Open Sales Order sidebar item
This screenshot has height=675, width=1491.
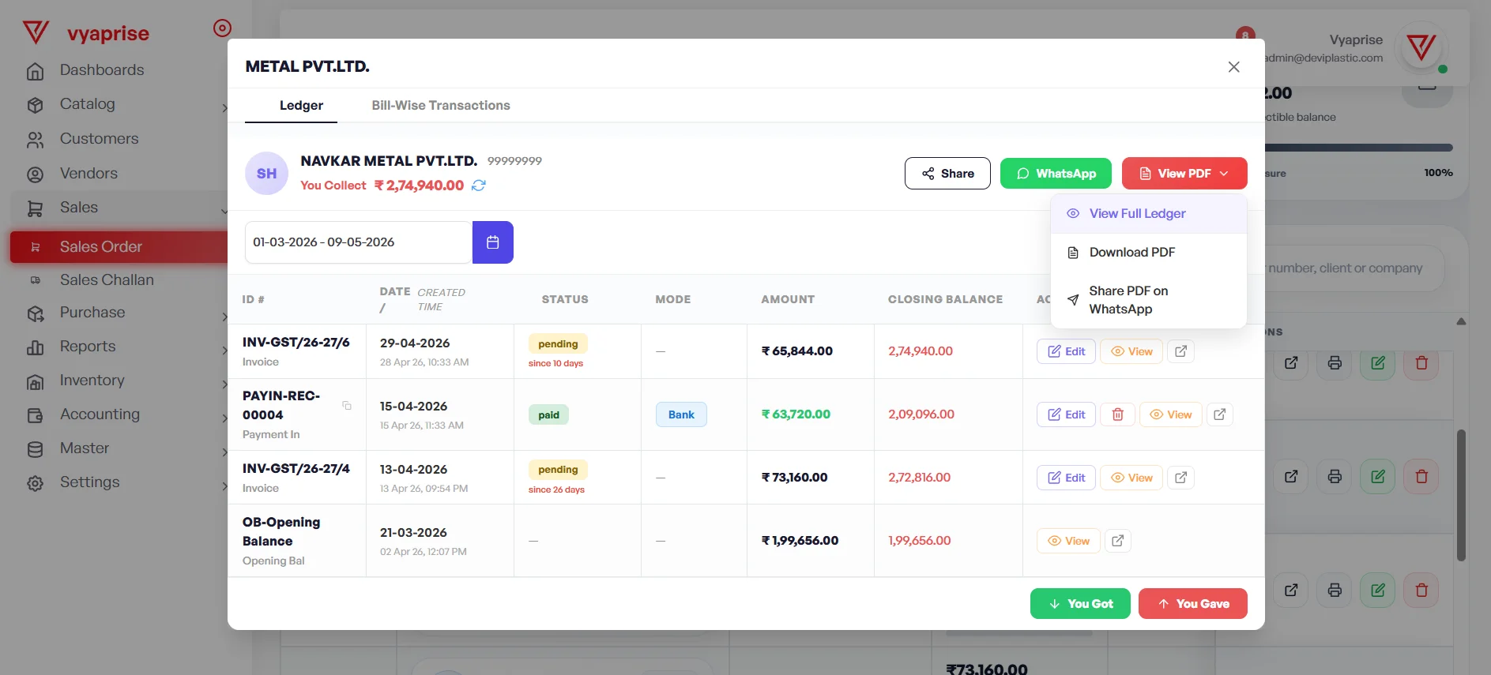pyautogui.click(x=119, y=247)
